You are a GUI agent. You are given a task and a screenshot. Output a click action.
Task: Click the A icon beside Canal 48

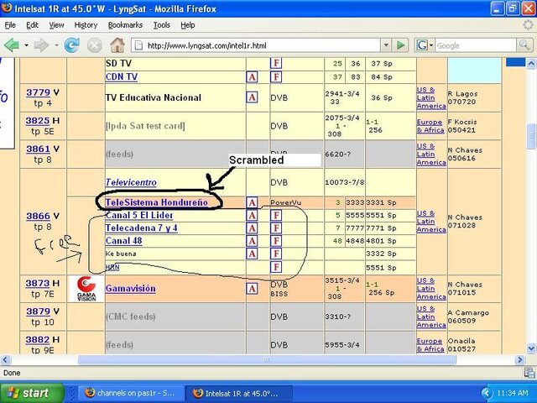[252, 241]
